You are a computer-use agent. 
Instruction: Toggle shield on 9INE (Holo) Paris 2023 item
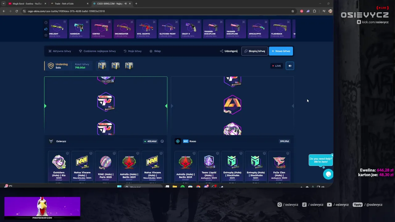click(114, 153)
